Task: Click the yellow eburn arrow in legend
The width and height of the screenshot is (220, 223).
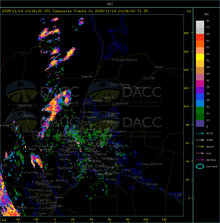Action: click(x=200, y=146)
